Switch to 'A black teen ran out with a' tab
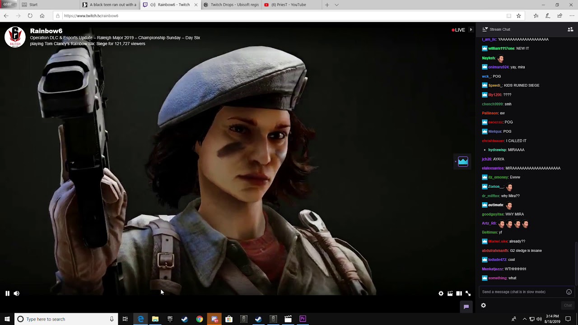Screen dimensions: 578x325 coord(109,5)
